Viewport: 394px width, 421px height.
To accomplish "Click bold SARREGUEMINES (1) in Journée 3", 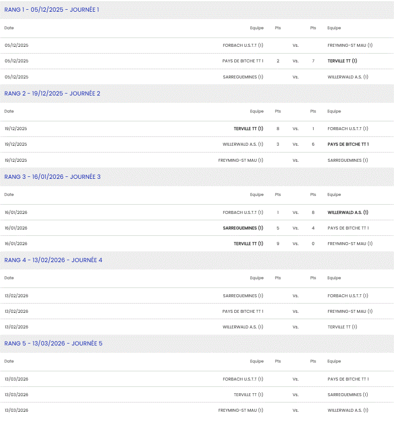I will tap(243, 228).
